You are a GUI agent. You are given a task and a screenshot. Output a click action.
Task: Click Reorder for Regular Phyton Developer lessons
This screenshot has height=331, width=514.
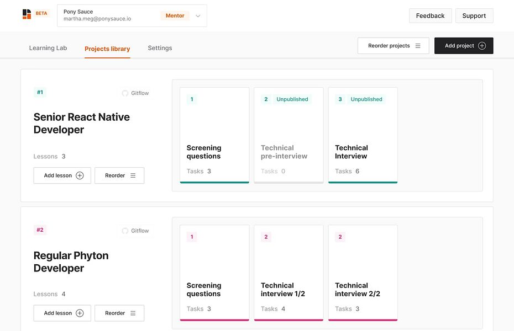(119, 313)
